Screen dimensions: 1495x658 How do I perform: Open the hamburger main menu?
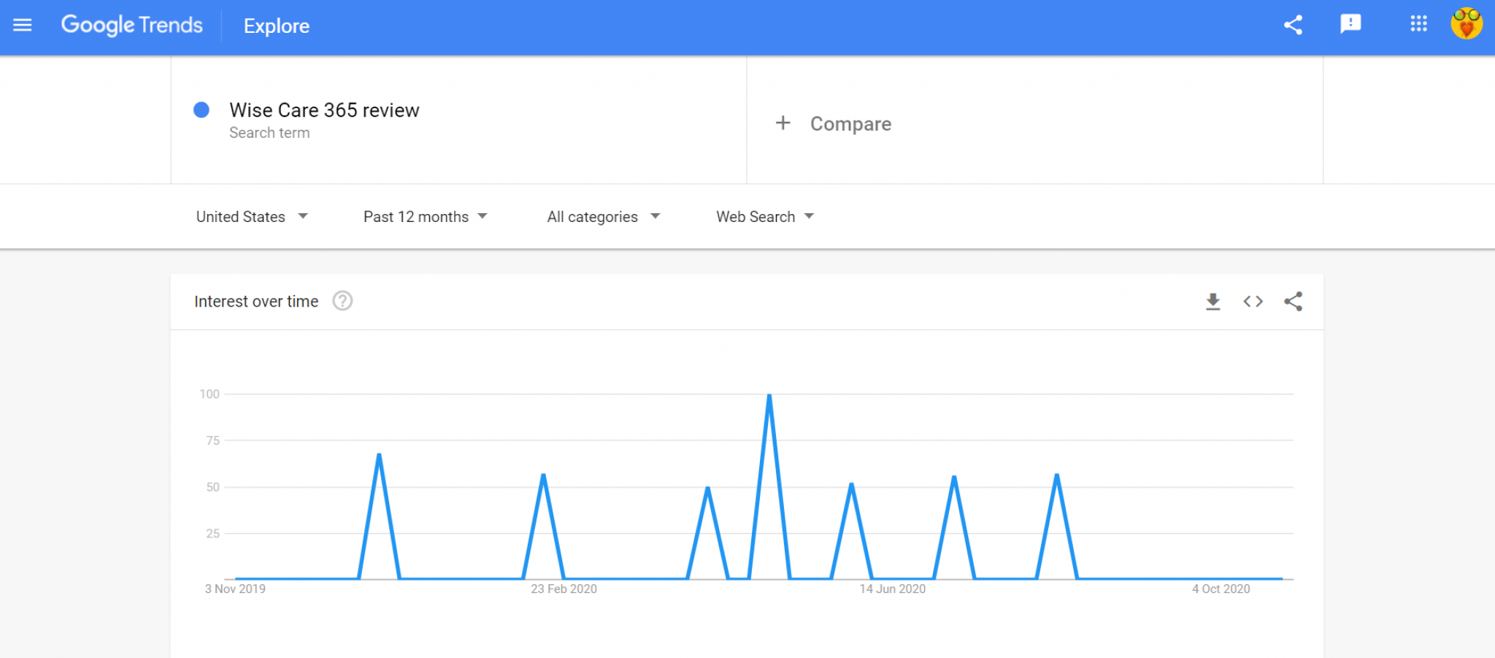(23, 26)
